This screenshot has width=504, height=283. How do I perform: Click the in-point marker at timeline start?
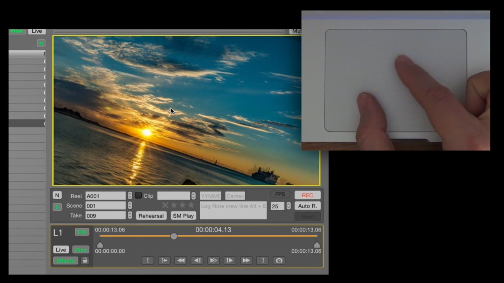100,244
